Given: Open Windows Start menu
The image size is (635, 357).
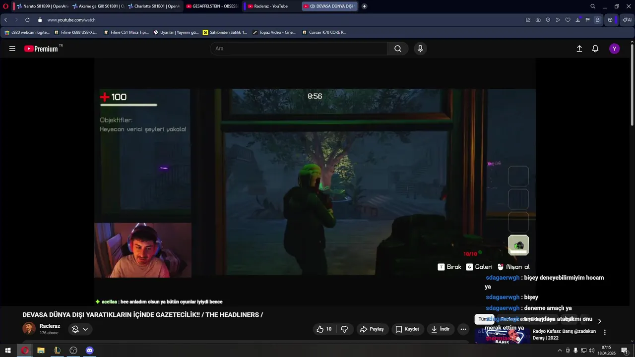Looking at the screenshot, I should 8,351.
